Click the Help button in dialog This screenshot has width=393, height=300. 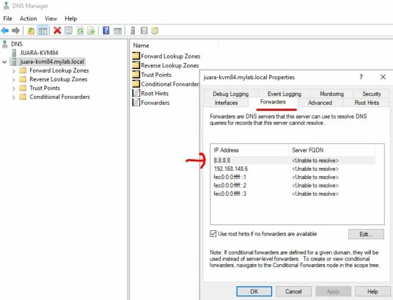tap(372, 291)
